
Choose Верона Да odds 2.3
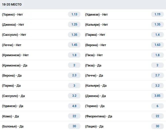pos(74,75)
